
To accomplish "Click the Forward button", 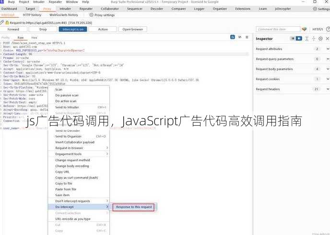I will click(13, 29).
